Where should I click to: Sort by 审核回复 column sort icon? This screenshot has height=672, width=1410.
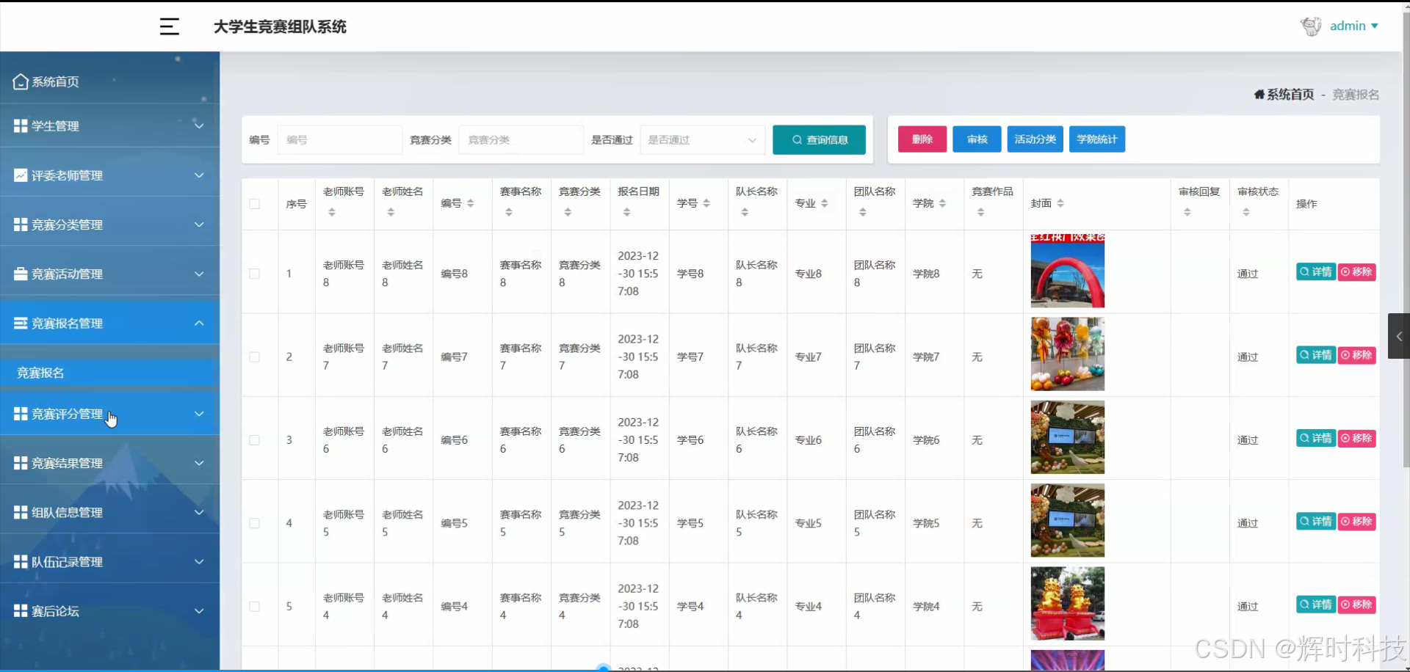coord(1187,212)
